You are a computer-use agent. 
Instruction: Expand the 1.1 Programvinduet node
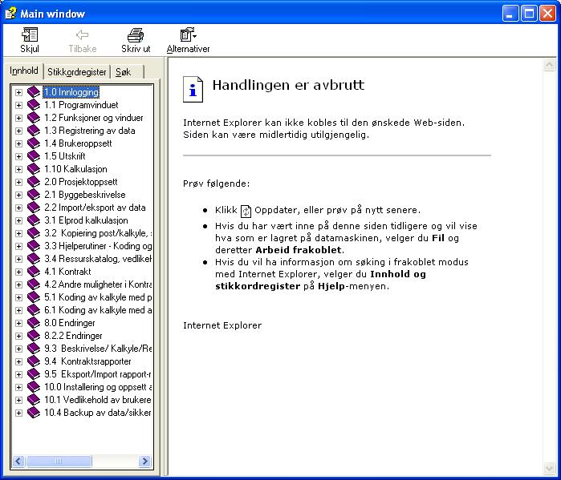coord(18,105)
